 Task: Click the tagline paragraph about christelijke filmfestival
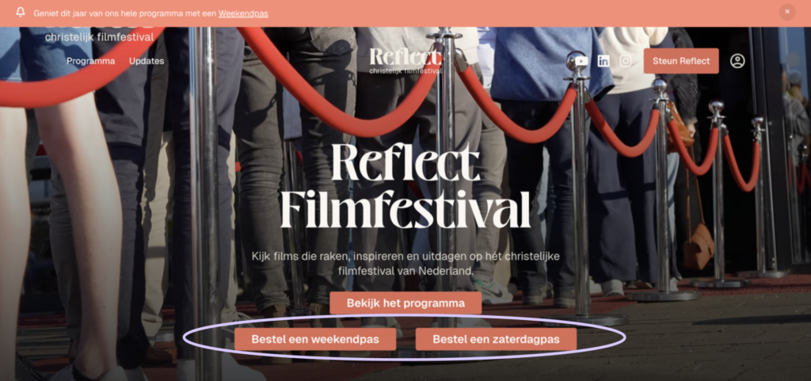[x=405, y=263]
